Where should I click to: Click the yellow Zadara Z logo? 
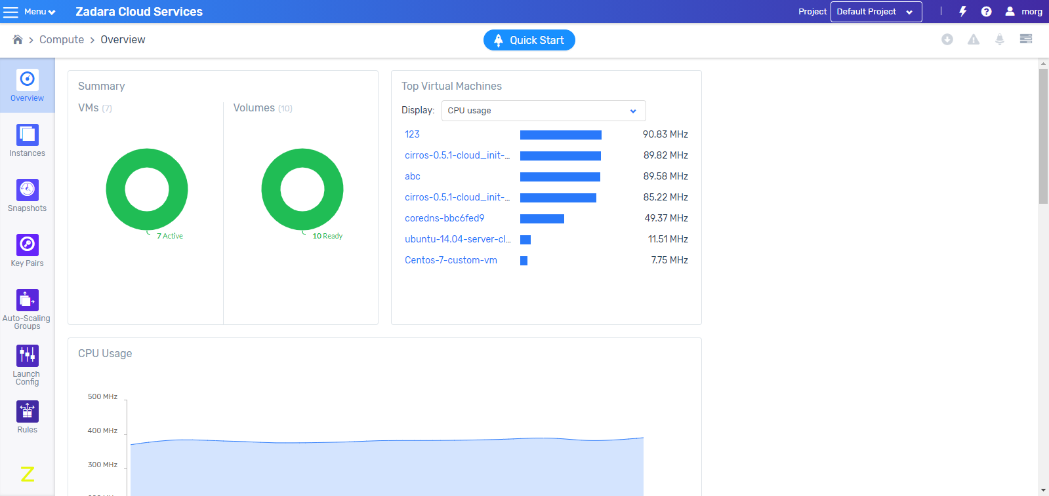[x=27, y=474]
